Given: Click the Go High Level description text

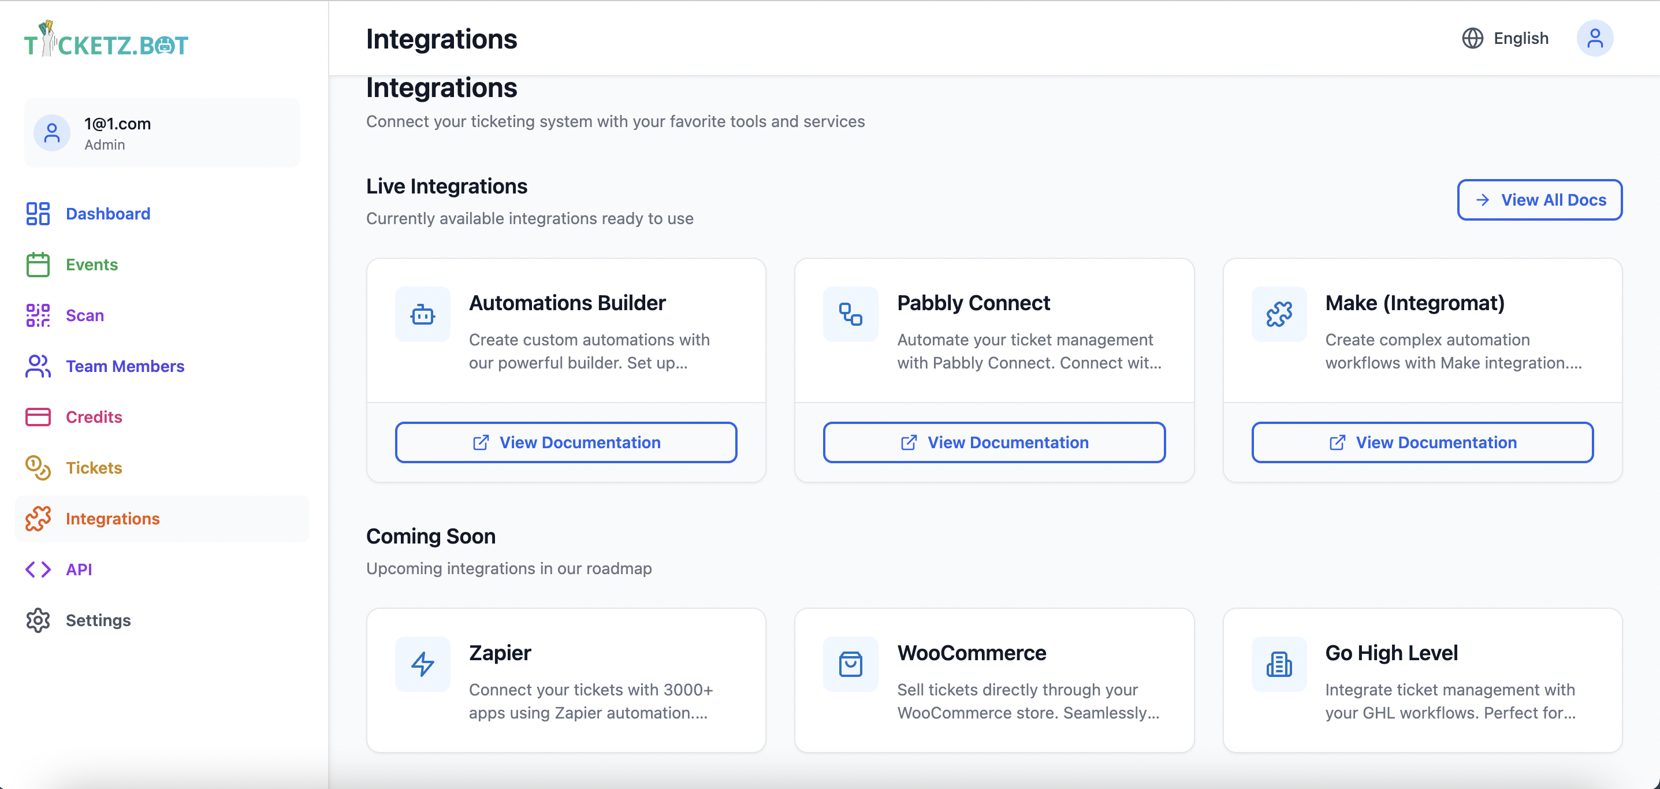Looking at the screenshot, I should pos(1450,701).
